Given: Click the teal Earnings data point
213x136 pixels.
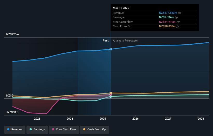Looking at the screenshot, I should pyautogui.click(x=111, y=97).
